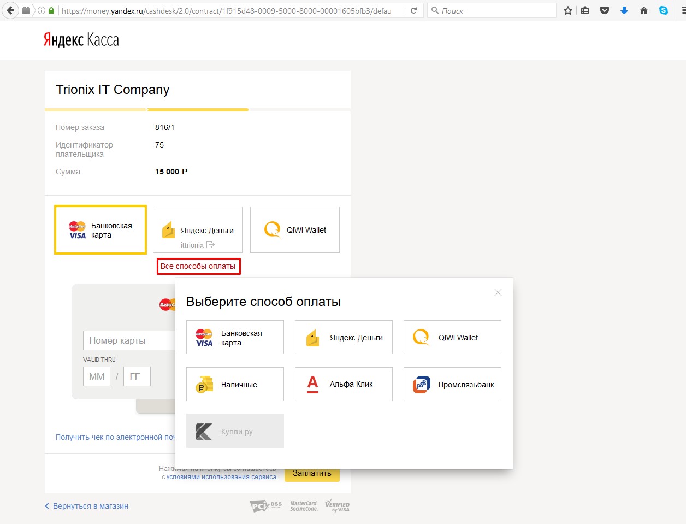Click the browser address bar URL
This screenshot has height=524, width=686.
click(x=226, y=11)
